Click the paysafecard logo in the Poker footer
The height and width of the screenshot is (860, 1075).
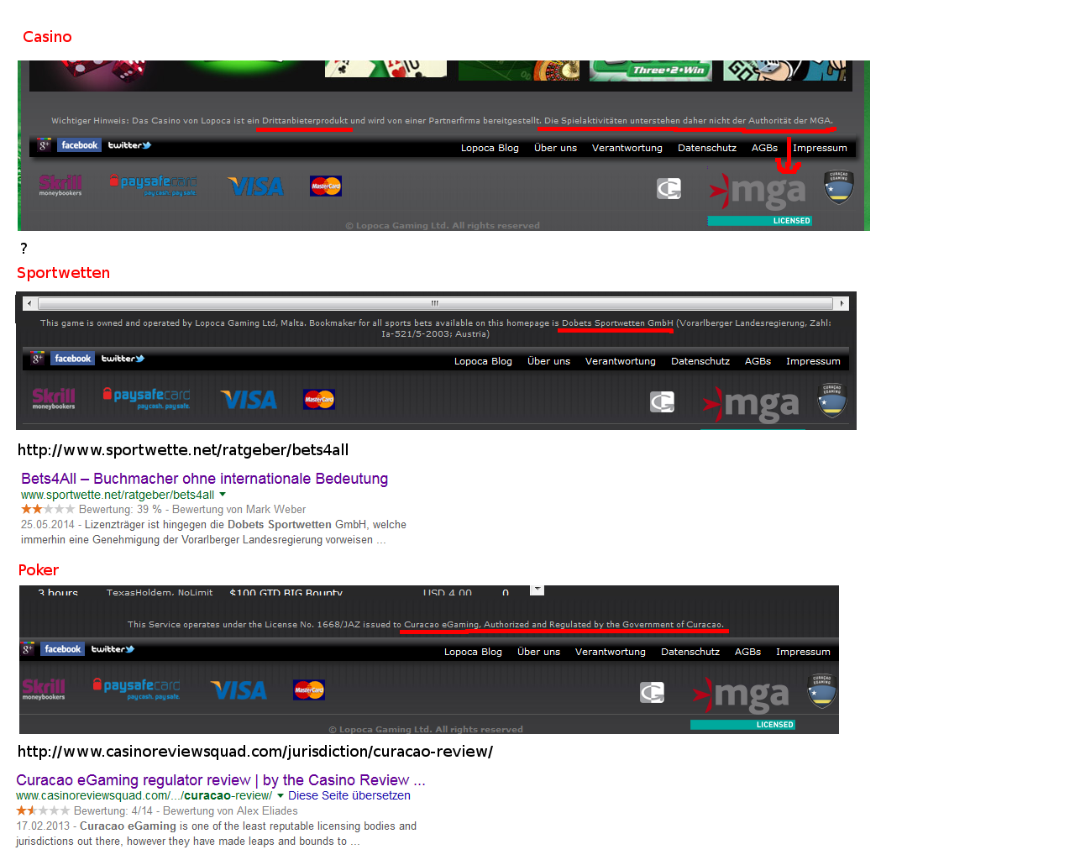pyautogui.click(x=136, y=689)
